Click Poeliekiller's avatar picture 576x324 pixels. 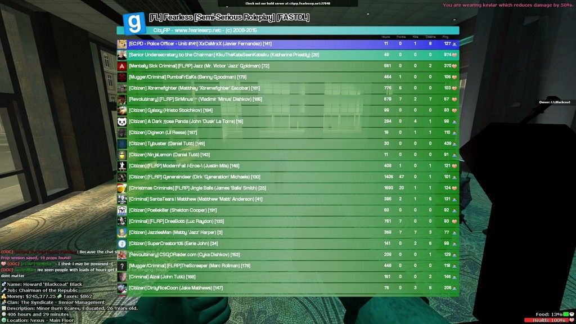click(x=122, y=210)
